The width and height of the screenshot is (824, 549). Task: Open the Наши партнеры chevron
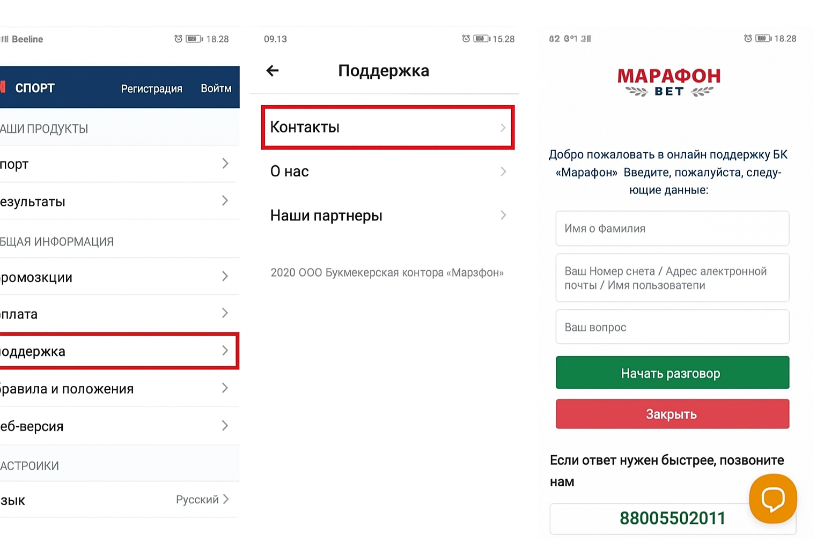[x=503, y=215]
